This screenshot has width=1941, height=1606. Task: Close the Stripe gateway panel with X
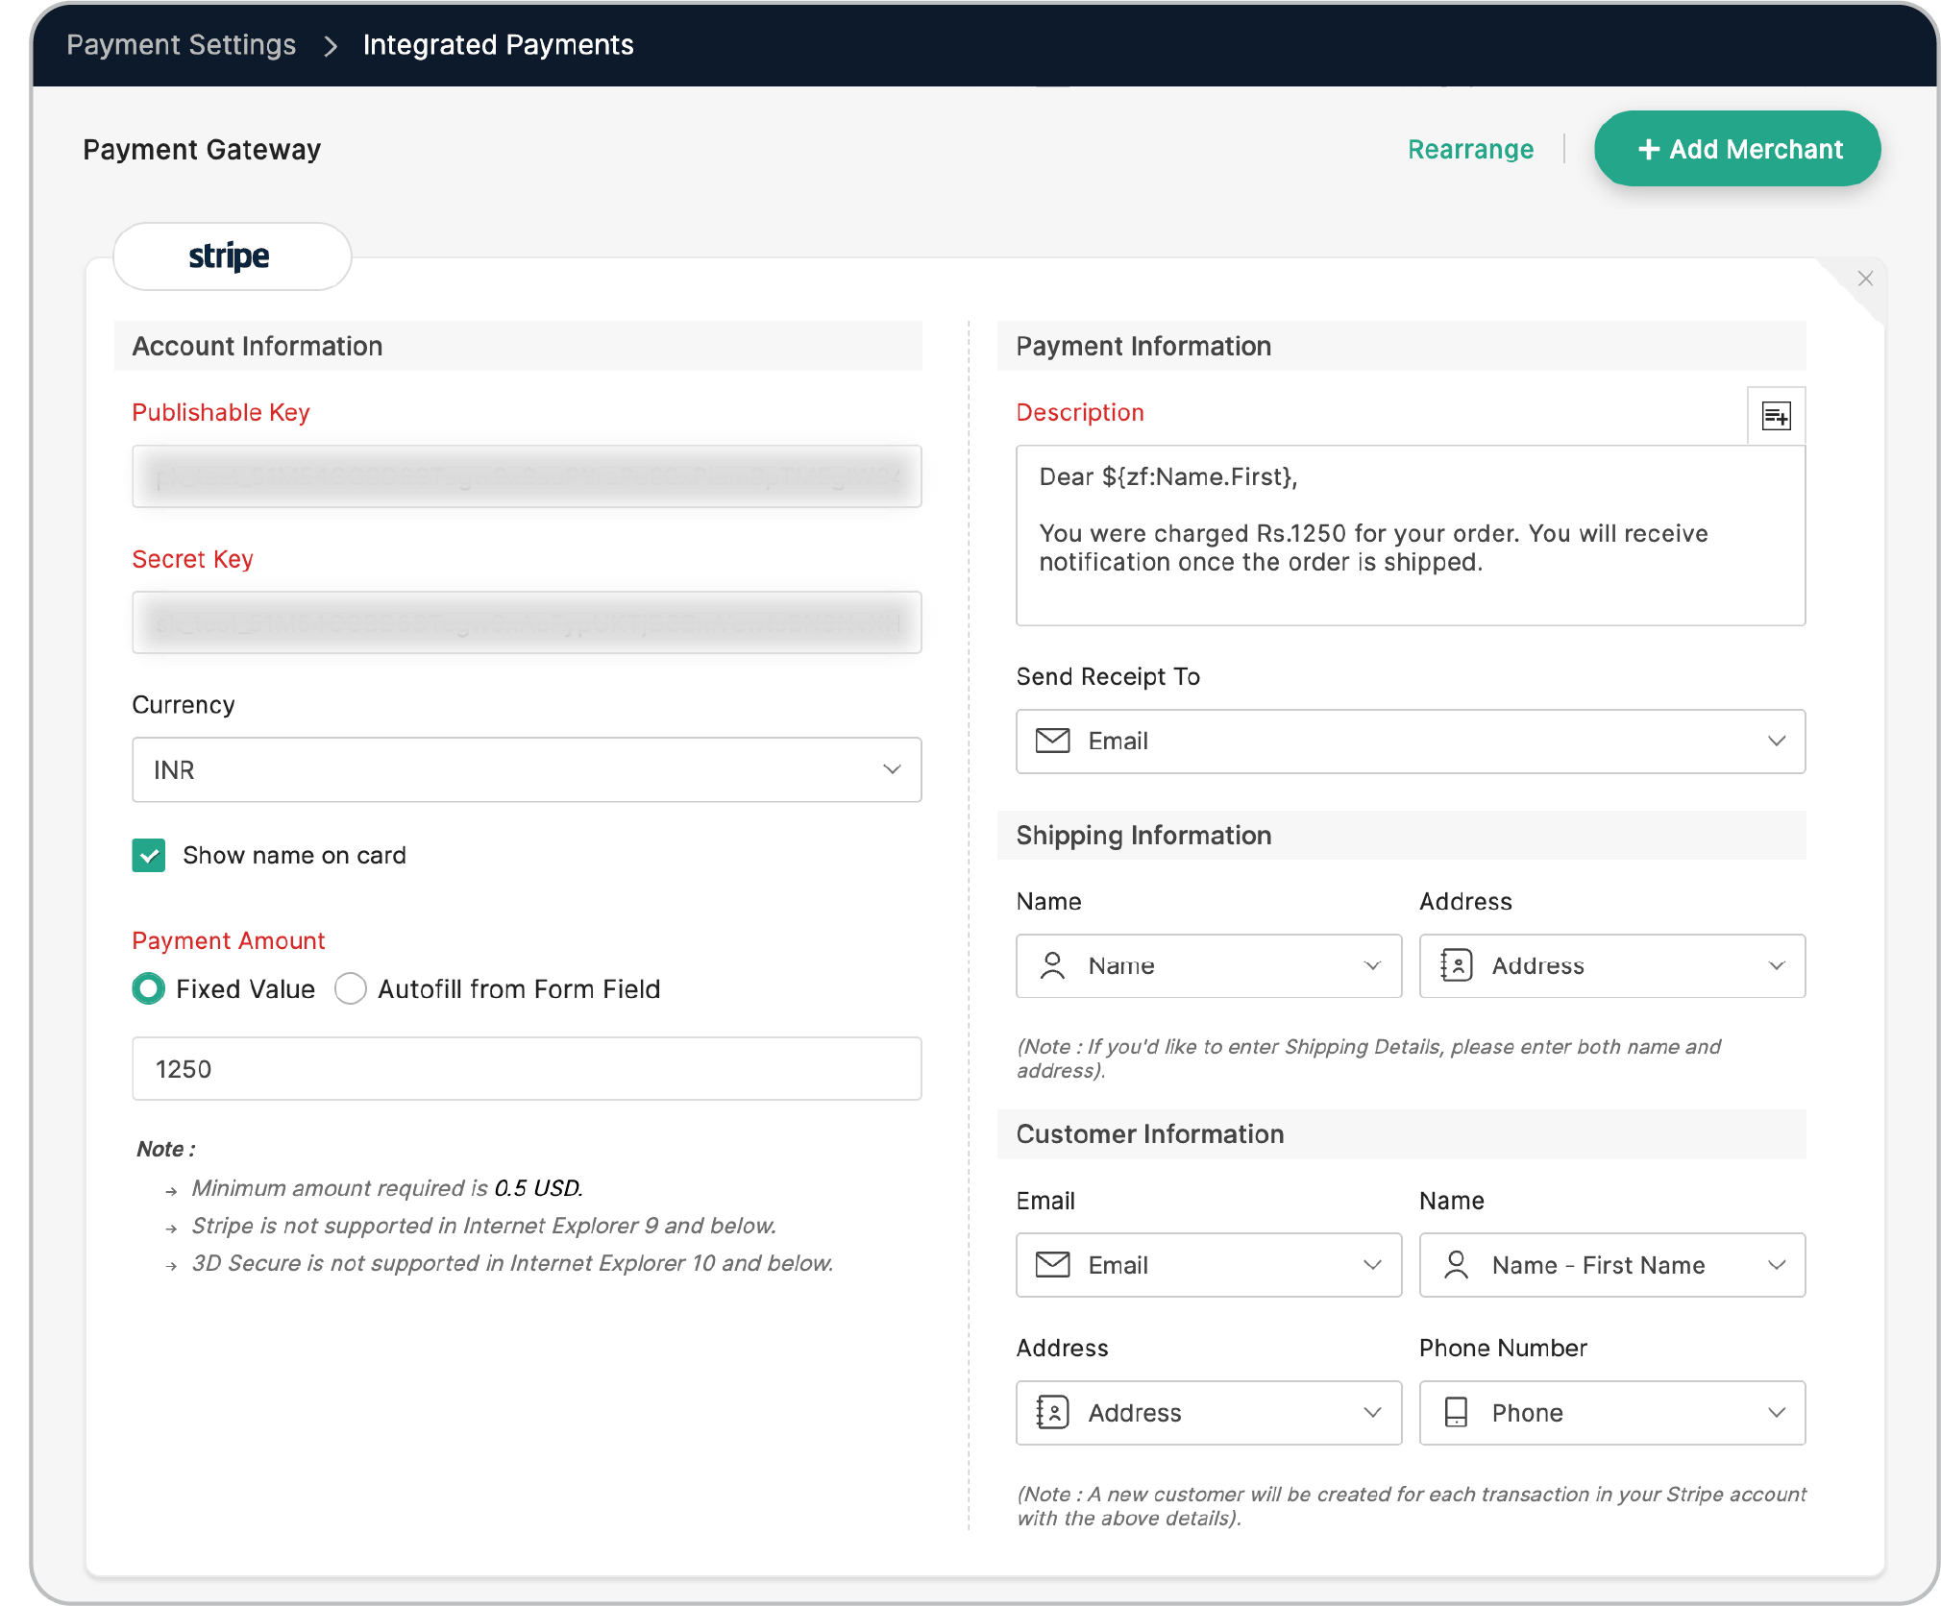click(x=1865, y=279)
